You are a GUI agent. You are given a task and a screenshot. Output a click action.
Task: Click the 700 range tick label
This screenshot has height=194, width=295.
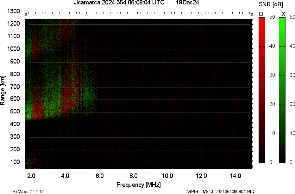(x=15, y=87)
